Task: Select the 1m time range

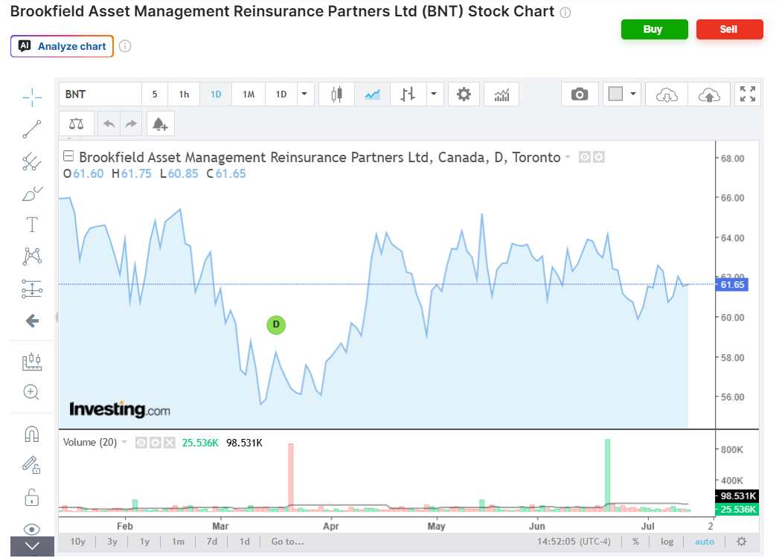Action: [x=178, y=542]
